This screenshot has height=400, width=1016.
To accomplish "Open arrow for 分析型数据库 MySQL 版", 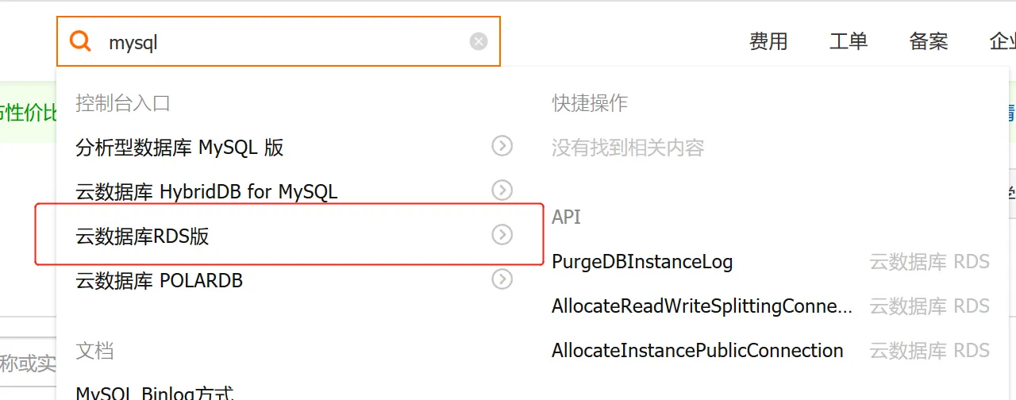I will click(x=502, y=146).
